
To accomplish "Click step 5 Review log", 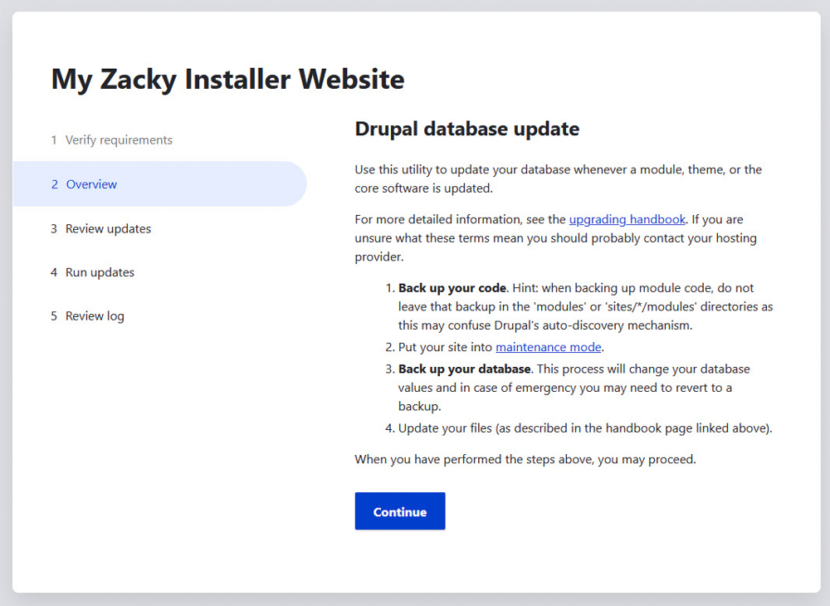I will [94, 315].
